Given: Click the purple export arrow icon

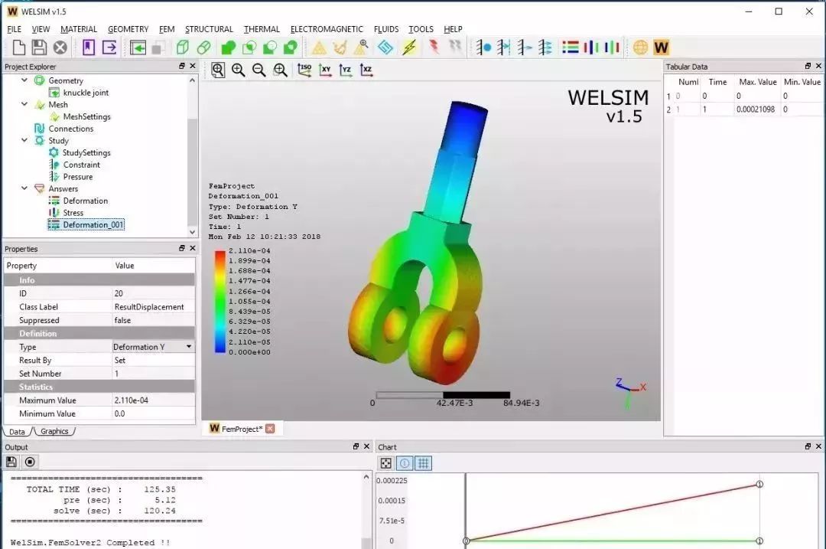Looking at the screenshot, I should click(109, 47).
